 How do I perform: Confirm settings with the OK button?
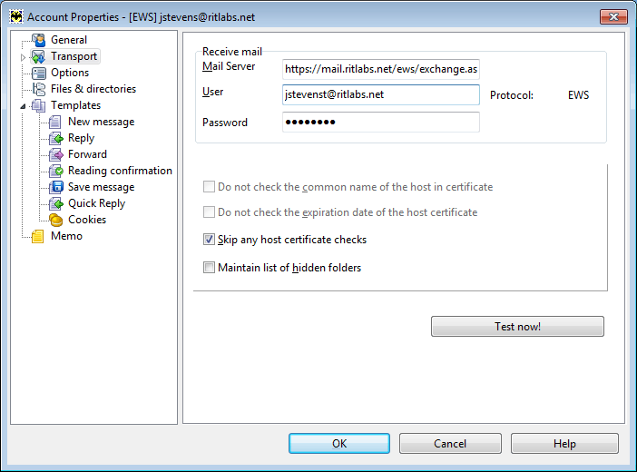pos(339,444)
